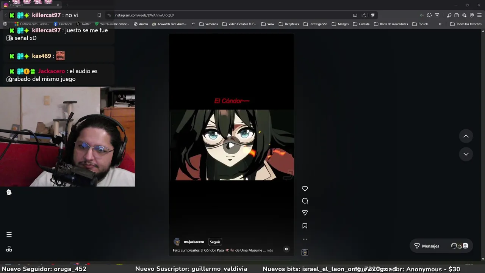The width and height of the screenshot is (485, 273).
Task: Open the Facebook bookmark
Action: pyautogui.click(x=63, y=24)
